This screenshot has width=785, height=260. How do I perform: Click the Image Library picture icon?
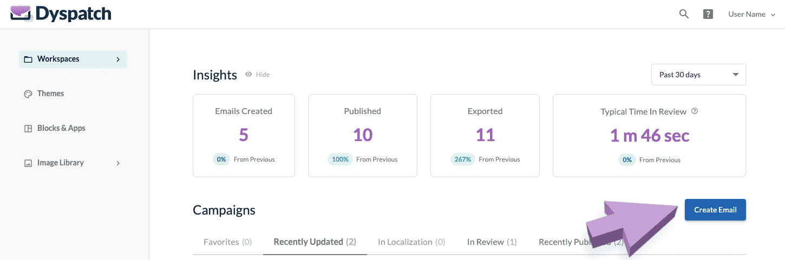[x=28, y=163]
